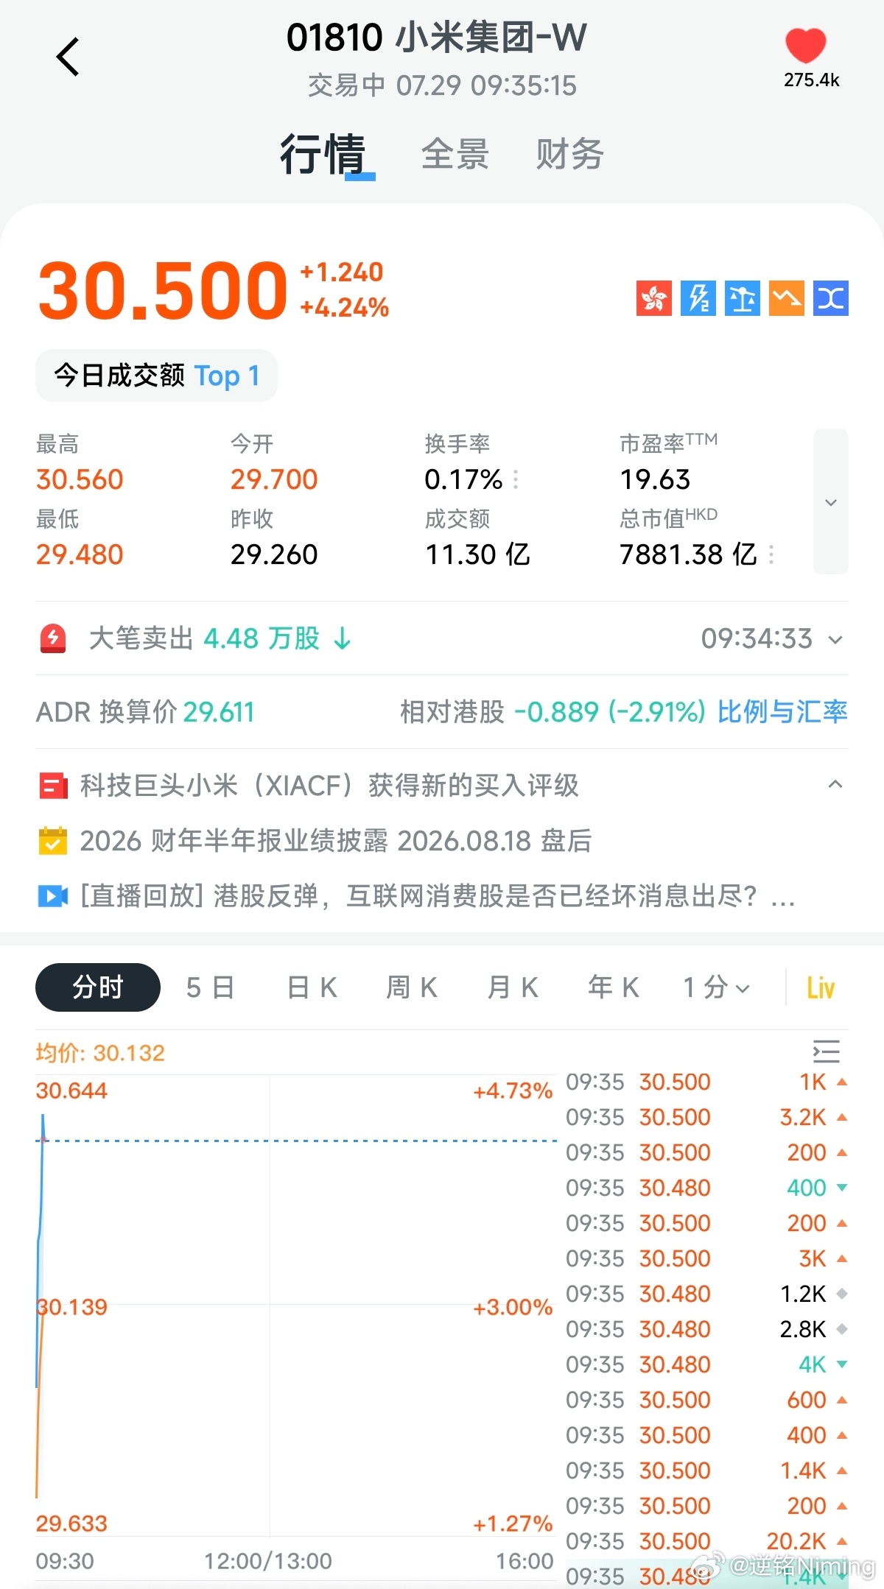
Task: Open the trade list settings icon
Action: pos(826,1051)
